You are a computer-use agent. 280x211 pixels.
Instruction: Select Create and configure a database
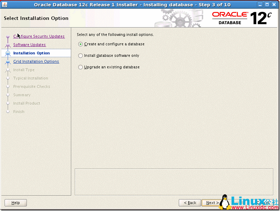coord(80,44)
